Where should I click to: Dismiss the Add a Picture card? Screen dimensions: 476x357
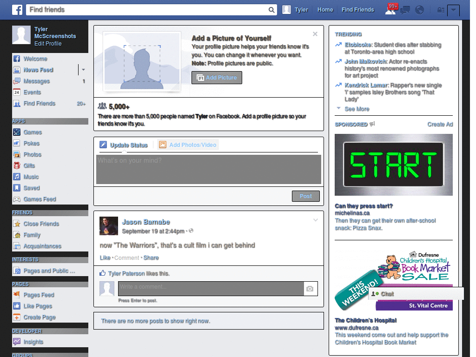click(x=315, y=34)
